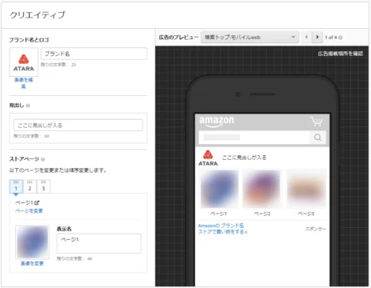Go to next ad preview arrow

pos(317,37)
